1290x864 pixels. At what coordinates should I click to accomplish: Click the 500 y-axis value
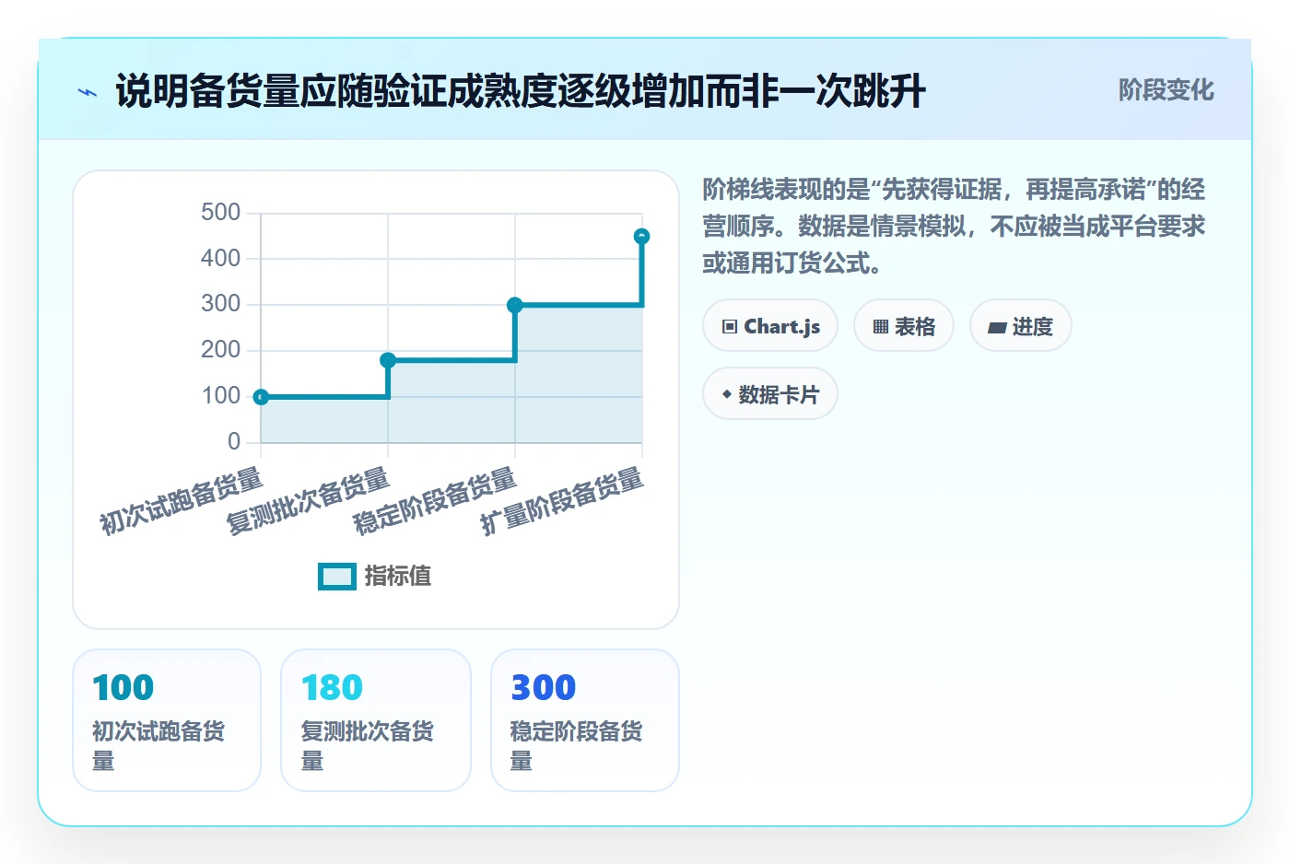pyautogui.click(x=221, y=213)
